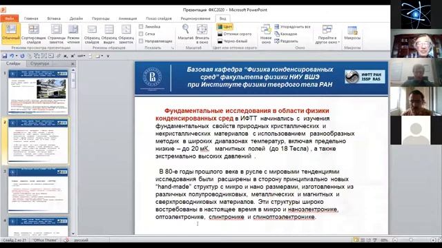The width and height of the screenshot is (442, 248).
Task: Select slide 2 thumbnail
Action: (x=38, y=141)
